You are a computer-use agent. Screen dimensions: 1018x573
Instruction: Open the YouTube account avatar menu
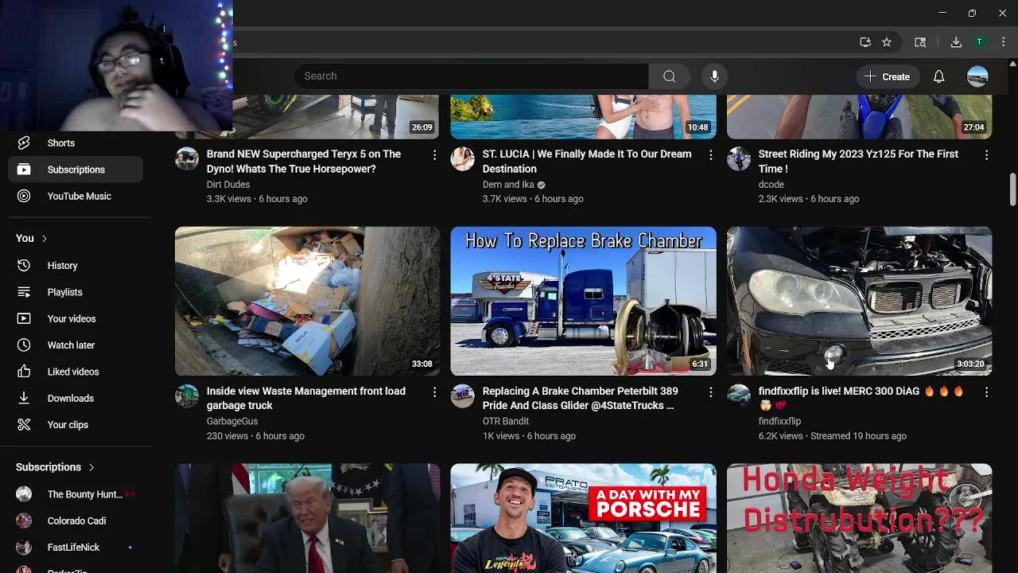[977, 76]
